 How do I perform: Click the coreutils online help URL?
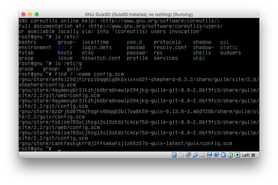[160, 21]
